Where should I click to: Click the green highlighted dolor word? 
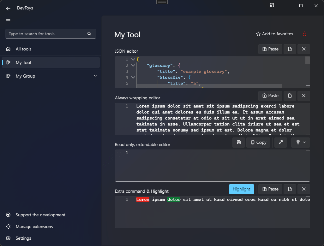click(x=174, y=199)
